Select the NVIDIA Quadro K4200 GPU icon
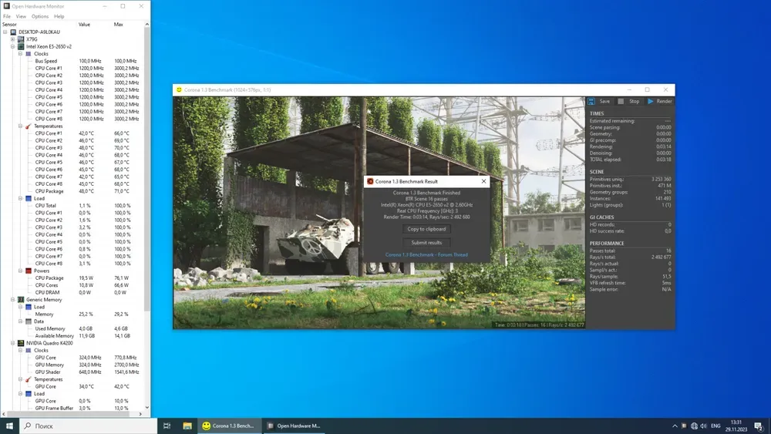This screenshot has height=434, width=771. click(x=21, y=343)
